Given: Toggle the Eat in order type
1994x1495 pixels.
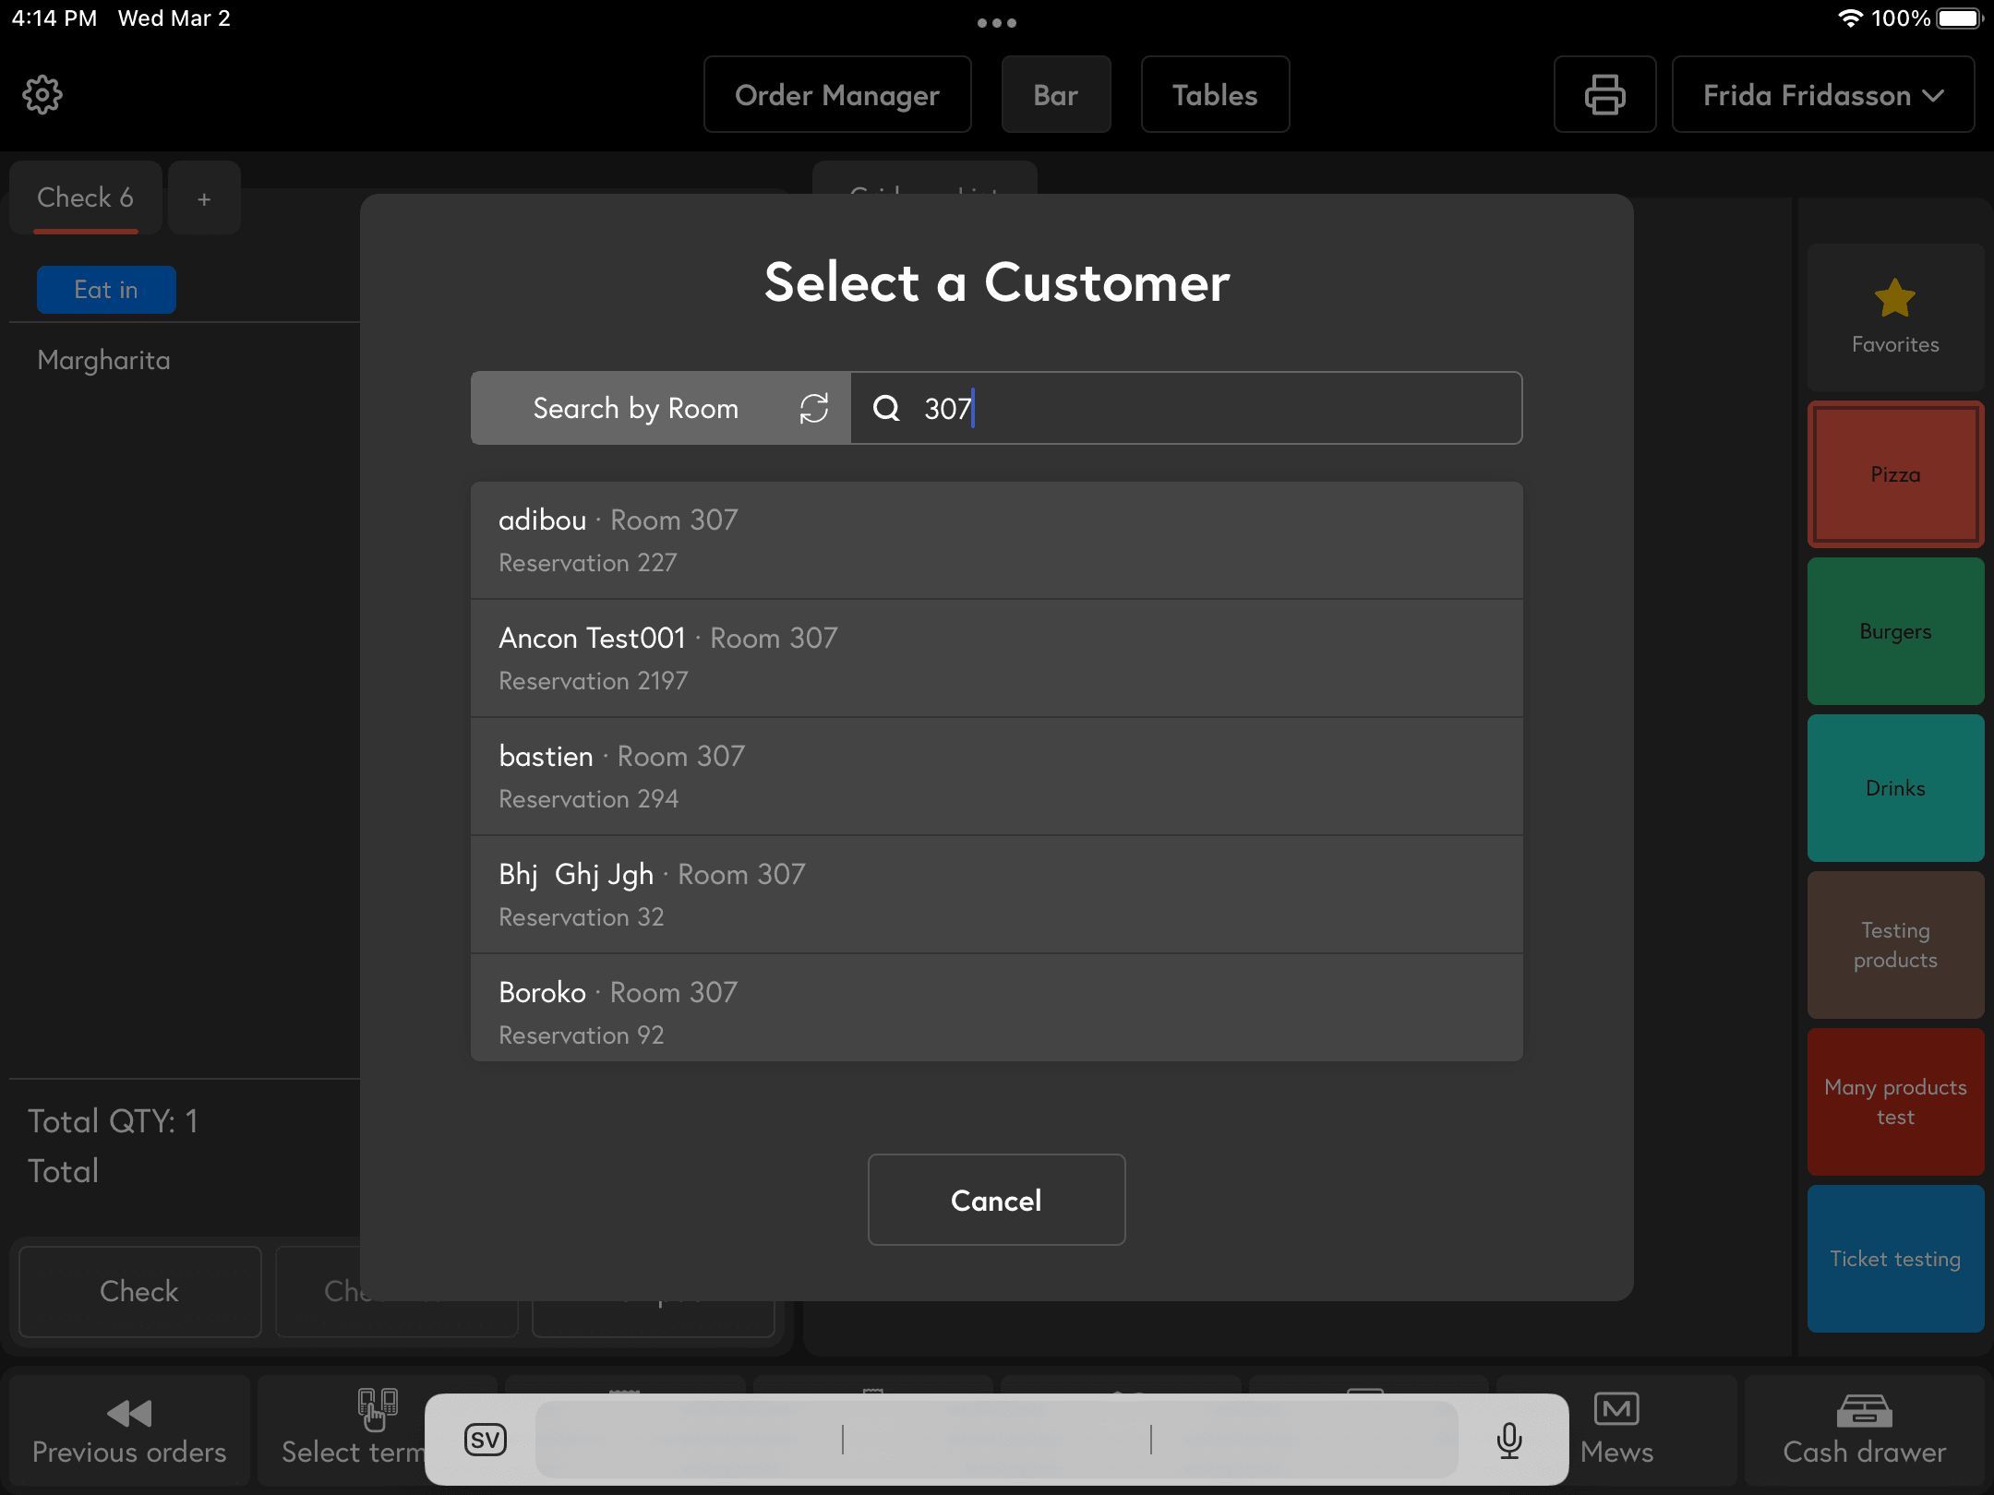Looking at the screenshot, I should click(x=106, y=290).
